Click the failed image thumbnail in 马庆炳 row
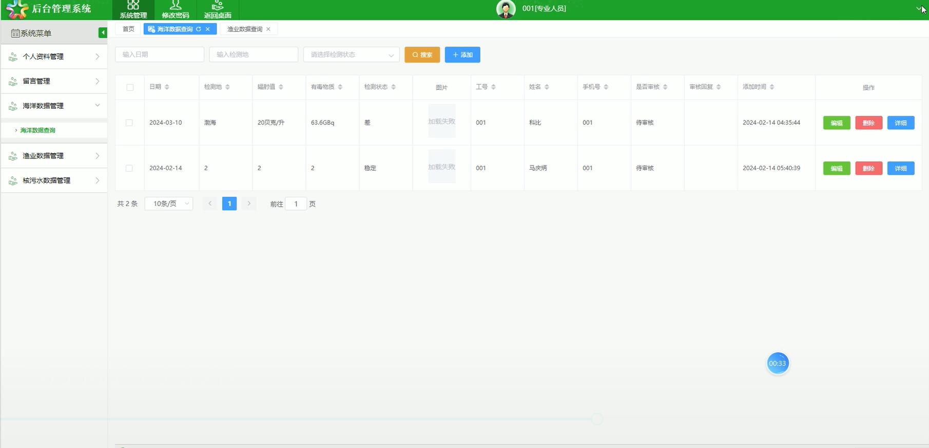This screenshot has width=929, height=448. [x=442, y=167]
